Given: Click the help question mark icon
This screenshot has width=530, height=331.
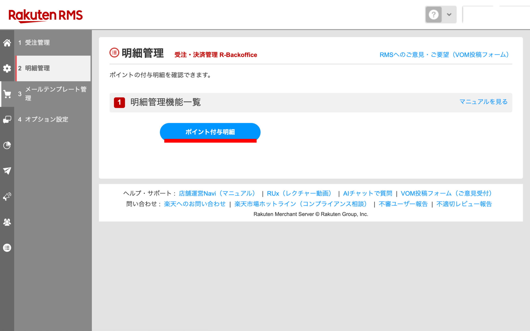Looking at the screenshot, I should pos(433,14).
